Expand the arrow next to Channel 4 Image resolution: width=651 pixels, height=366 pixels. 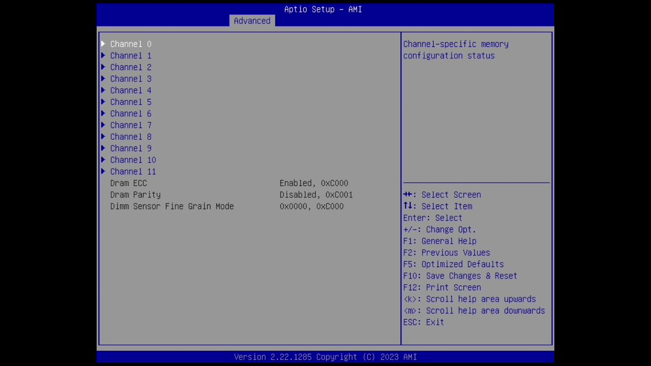(103, 90)
